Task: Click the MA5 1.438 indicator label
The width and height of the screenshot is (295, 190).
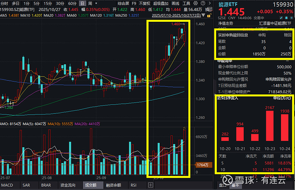Action: (9, 15)
